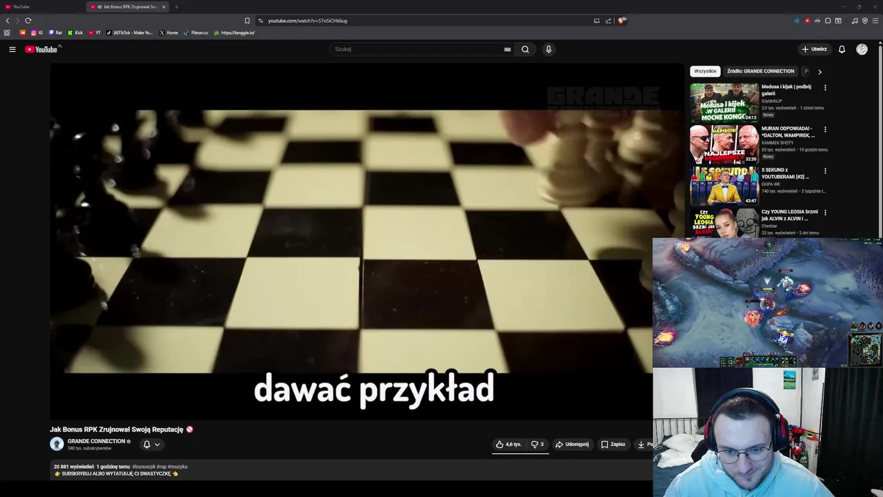Image resolution: width=883 pixels, height=497 pixels.
Task: Open Czy YOUNG LEOSIA brzmi thumbnail
Action: coord(724,222)
